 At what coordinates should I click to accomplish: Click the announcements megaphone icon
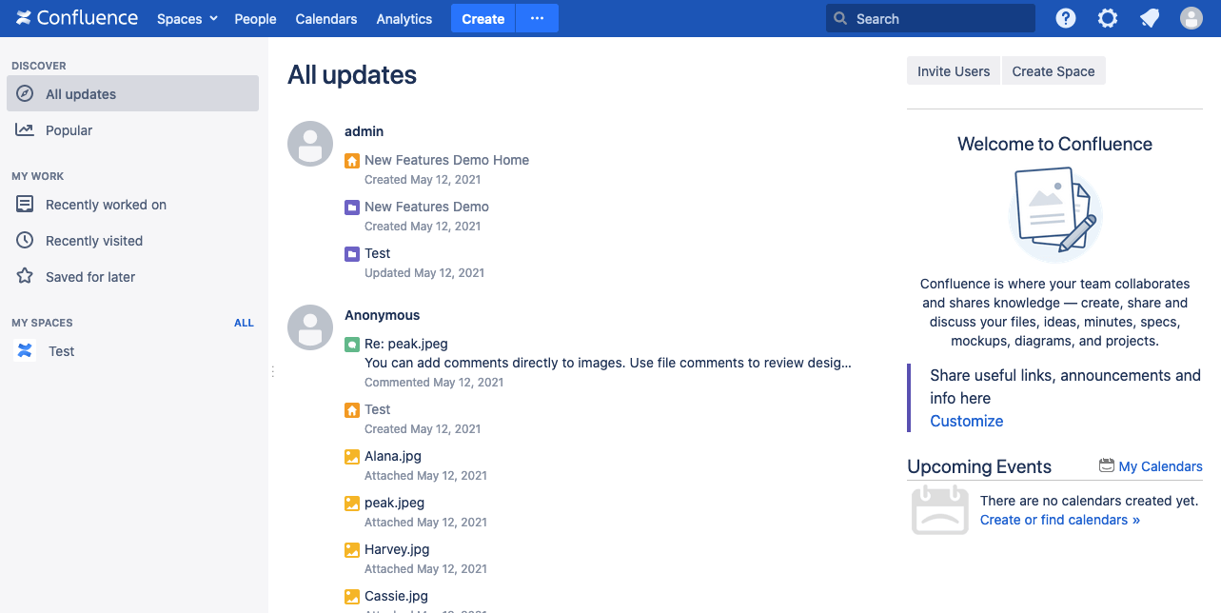click(1149, 17)
